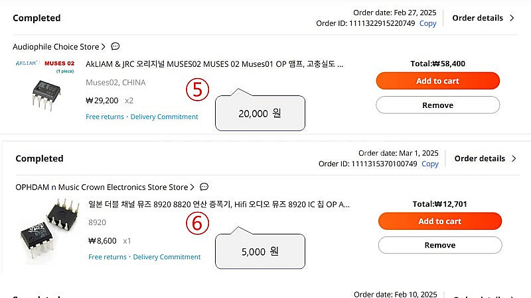Open MUSES 02 product thumbnail
531x298 pixels.
(x=45, y=86)
